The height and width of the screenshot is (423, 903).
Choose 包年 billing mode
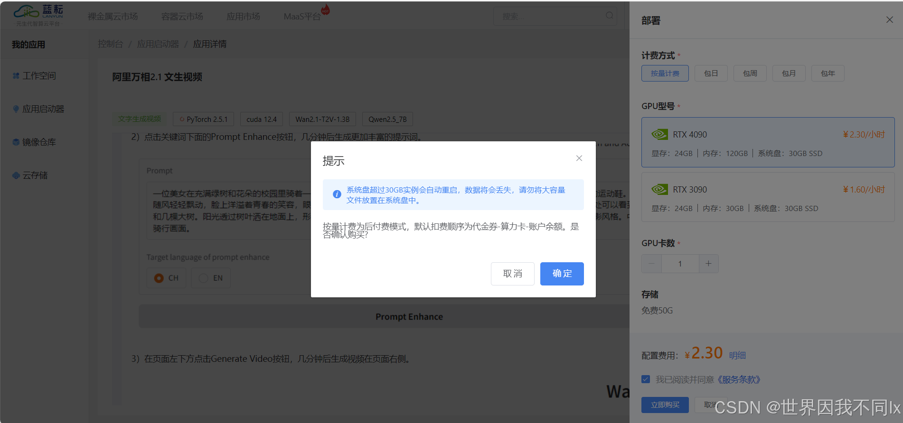[x=828, y=74]
